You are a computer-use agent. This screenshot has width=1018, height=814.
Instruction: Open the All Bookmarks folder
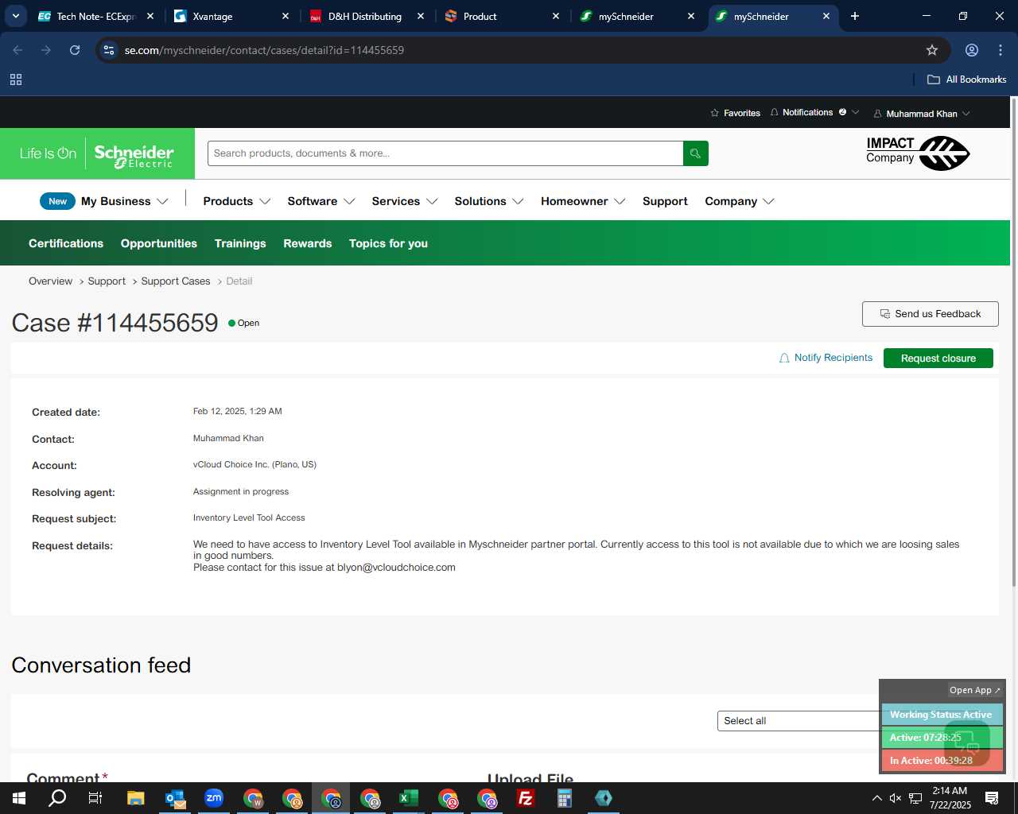pyautogui.click(x=967, y=79)
